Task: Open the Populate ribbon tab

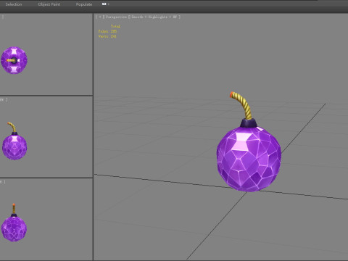Action: tap(84, 4)
